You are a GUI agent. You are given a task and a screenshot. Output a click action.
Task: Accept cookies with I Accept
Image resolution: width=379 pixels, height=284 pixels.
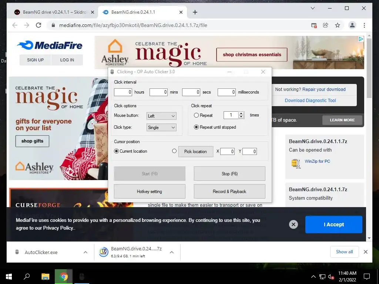333,224
